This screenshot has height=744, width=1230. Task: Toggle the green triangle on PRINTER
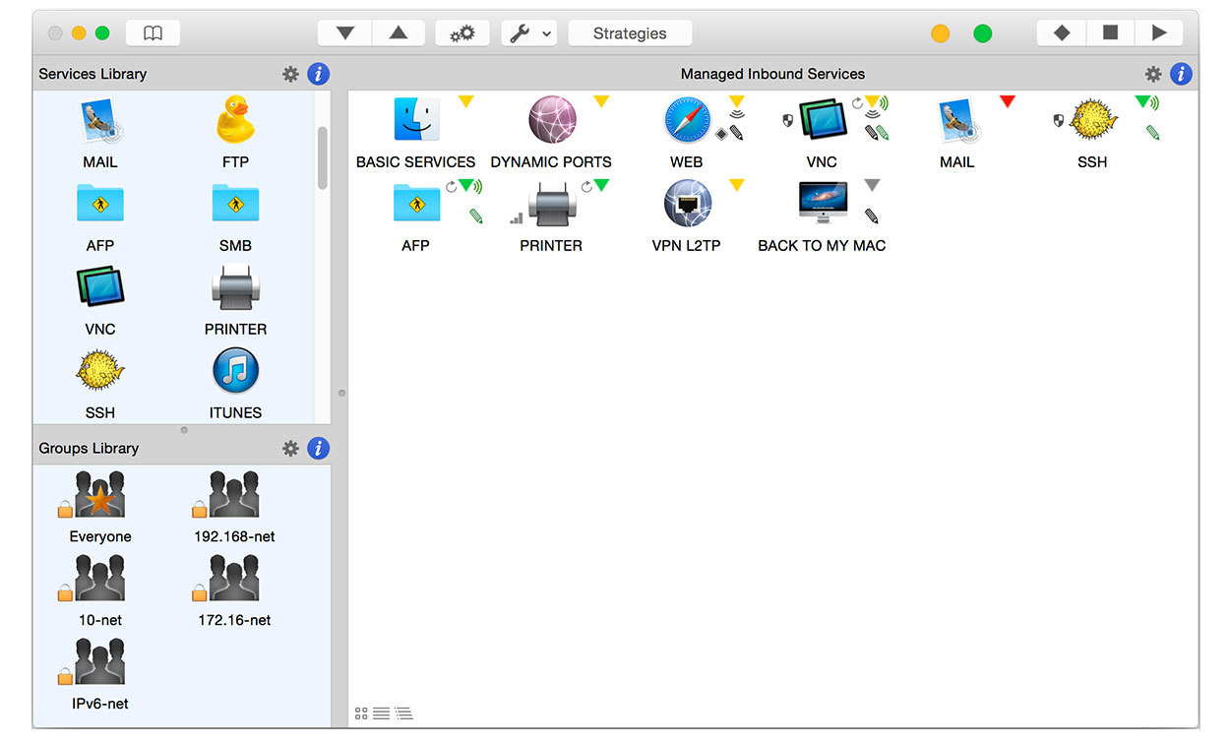tap(601, 185)
